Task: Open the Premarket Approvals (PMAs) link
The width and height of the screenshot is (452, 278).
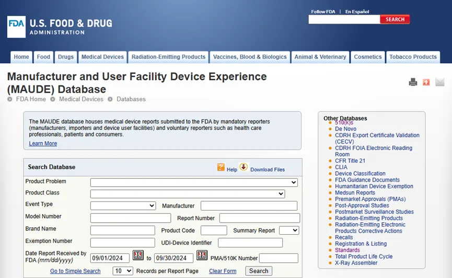Action: click(x=370, y=199)
